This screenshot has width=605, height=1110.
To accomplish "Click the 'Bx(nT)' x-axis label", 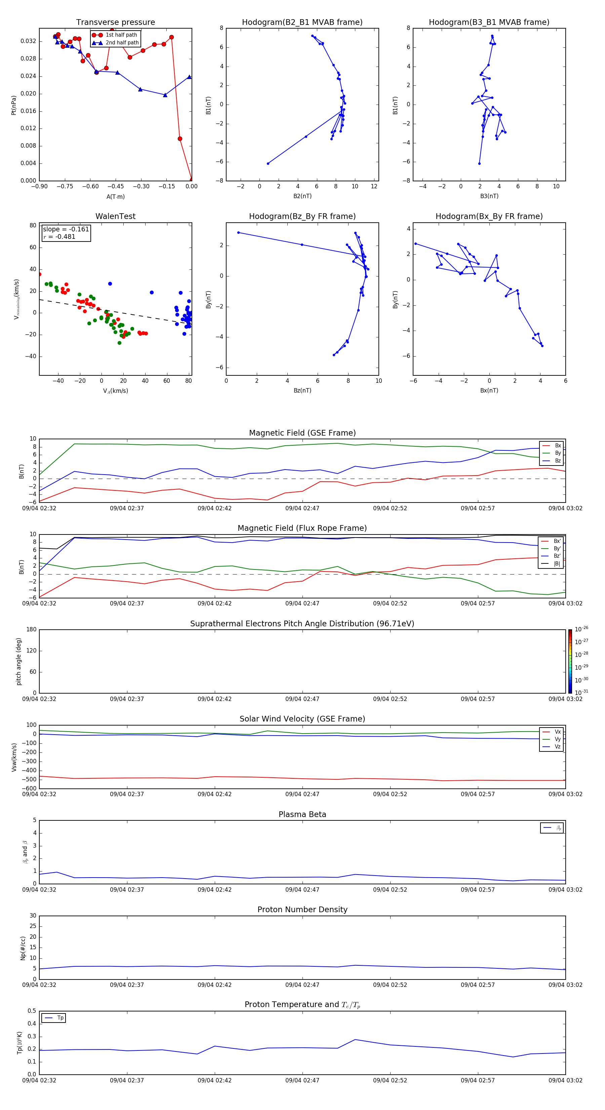I will coord(489,391).
